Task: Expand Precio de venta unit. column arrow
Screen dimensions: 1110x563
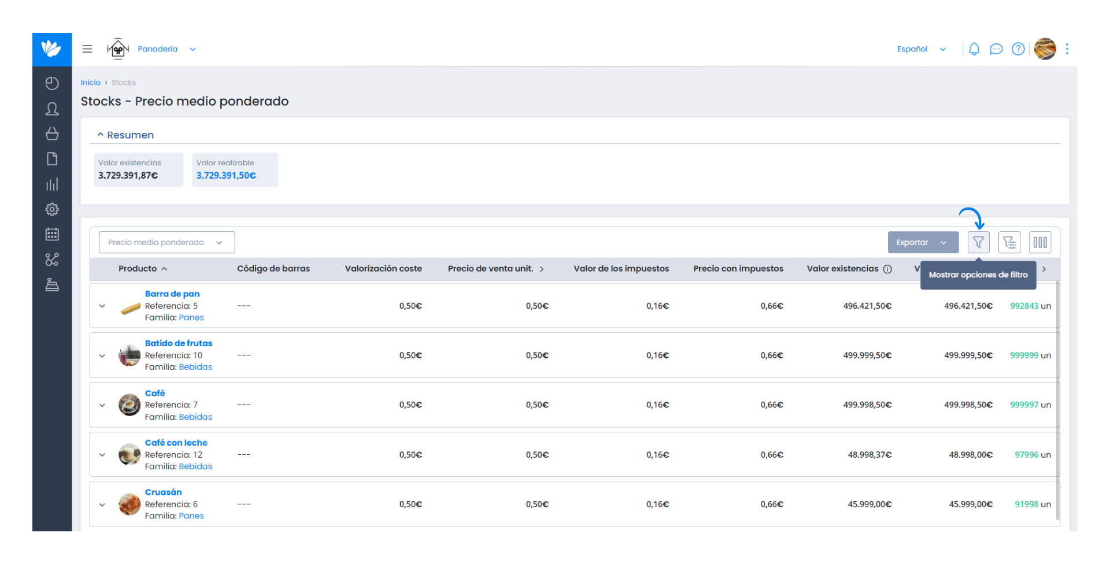Action: pyautogui.click(x=542, y=269)
